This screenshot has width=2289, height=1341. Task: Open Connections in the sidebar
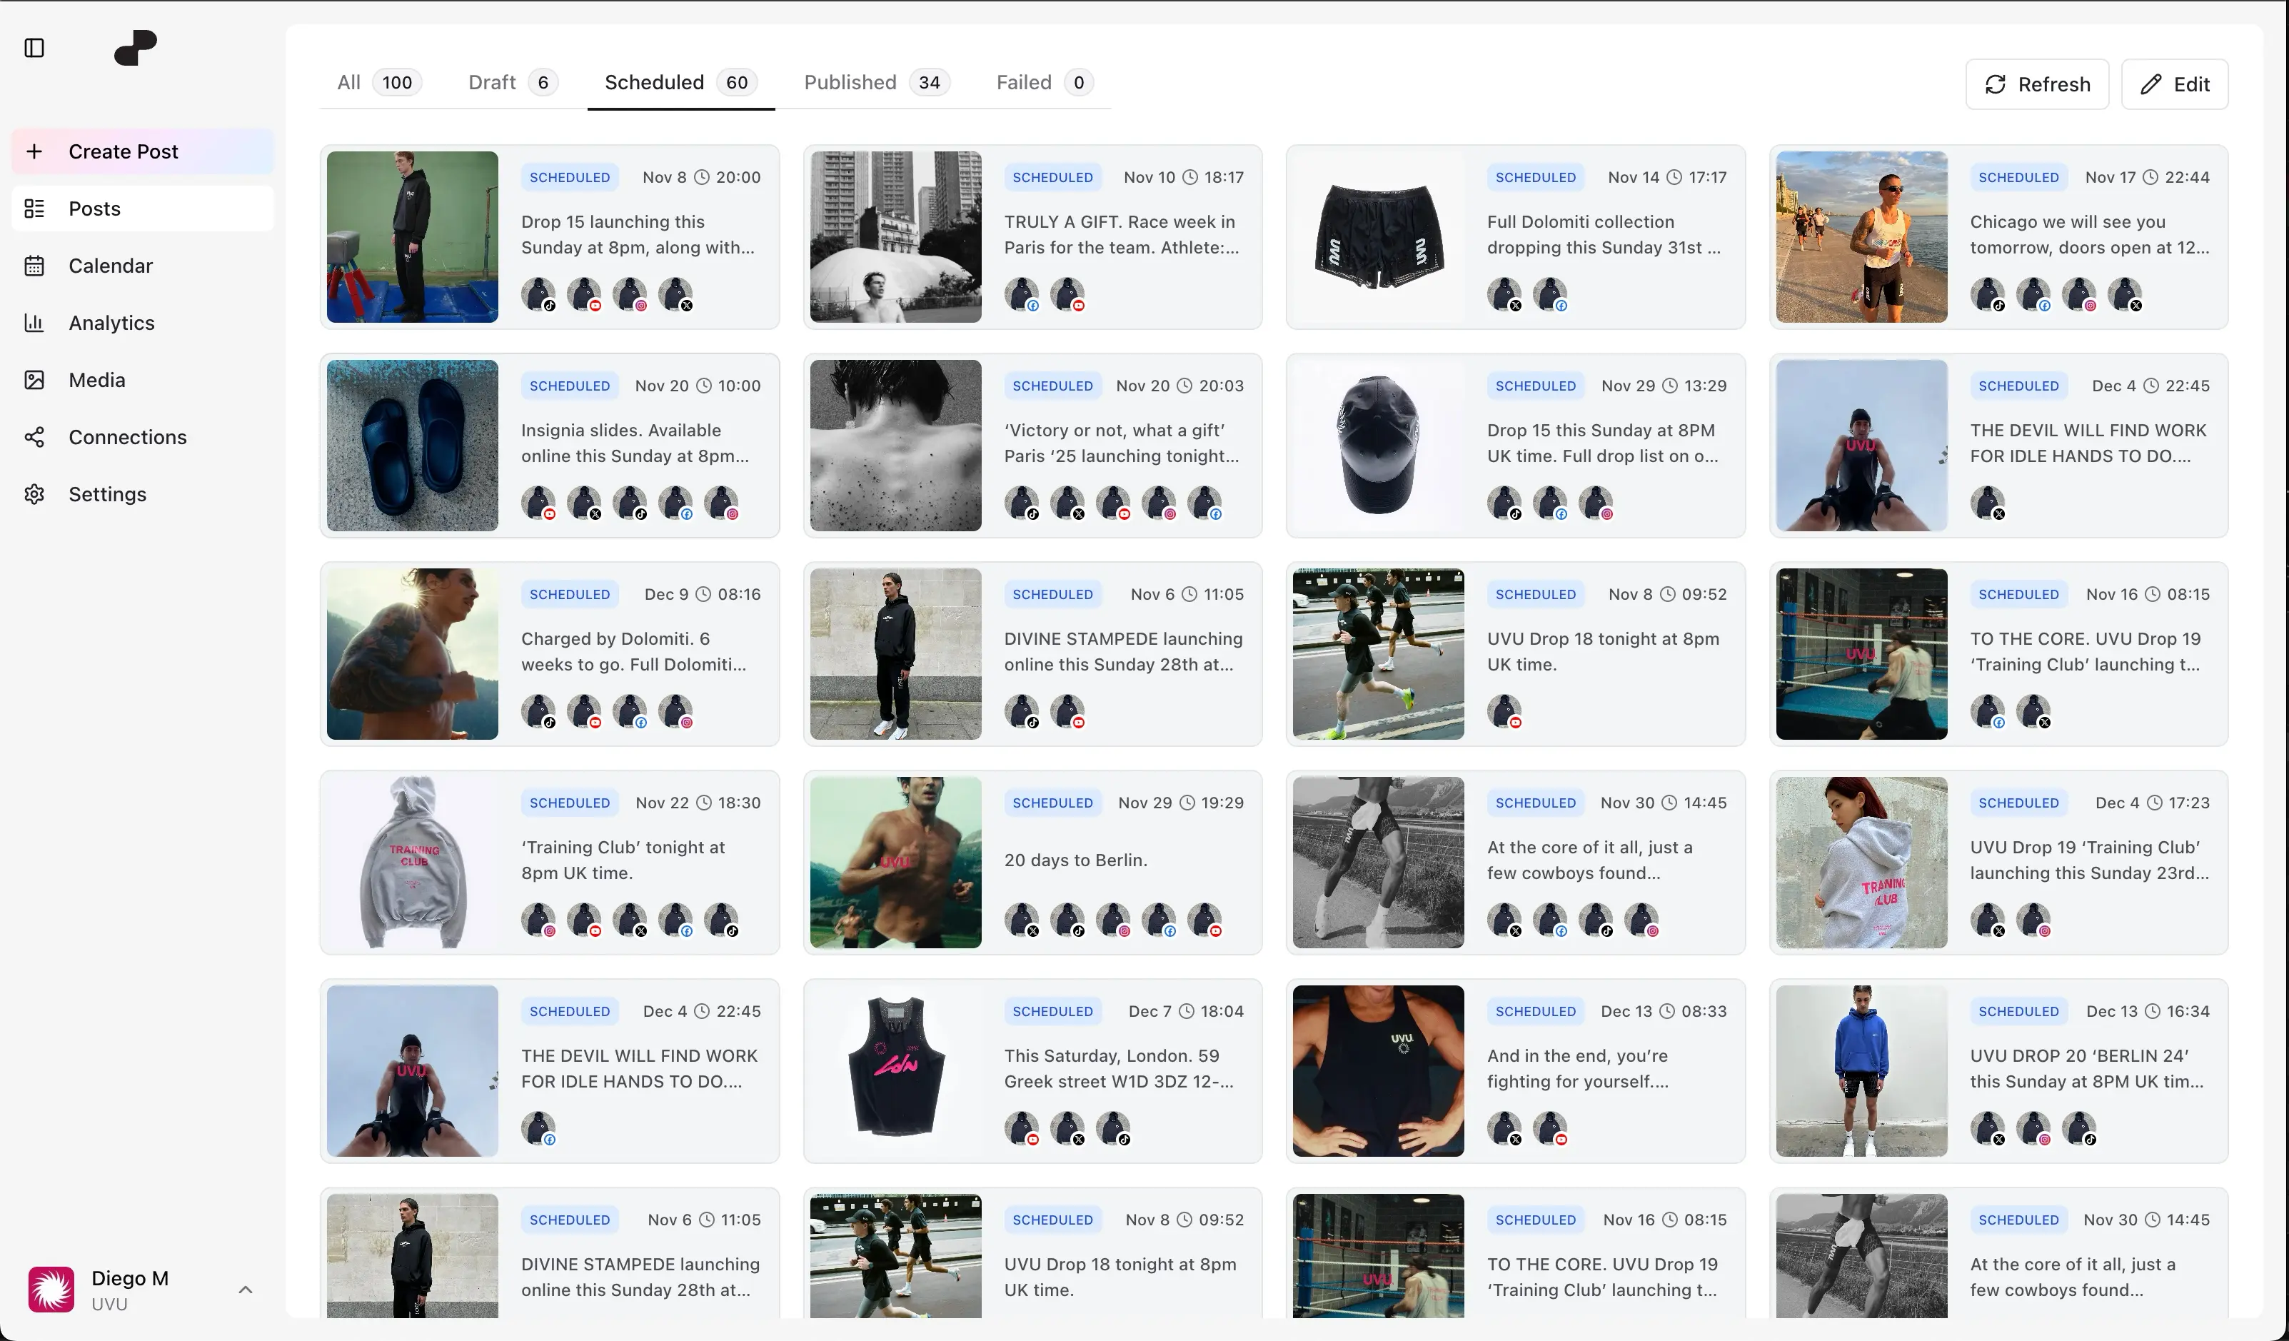pos(128,437)
